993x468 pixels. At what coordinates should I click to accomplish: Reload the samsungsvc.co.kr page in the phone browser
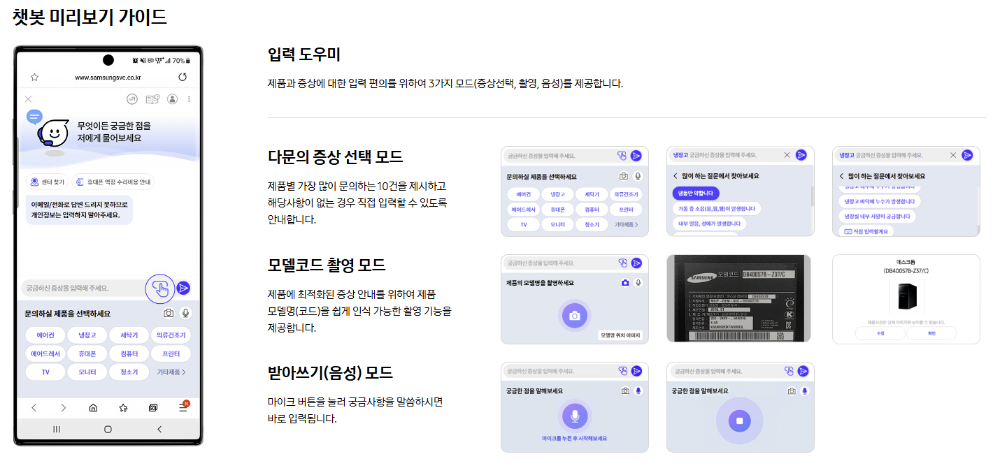tap(183, 77)
